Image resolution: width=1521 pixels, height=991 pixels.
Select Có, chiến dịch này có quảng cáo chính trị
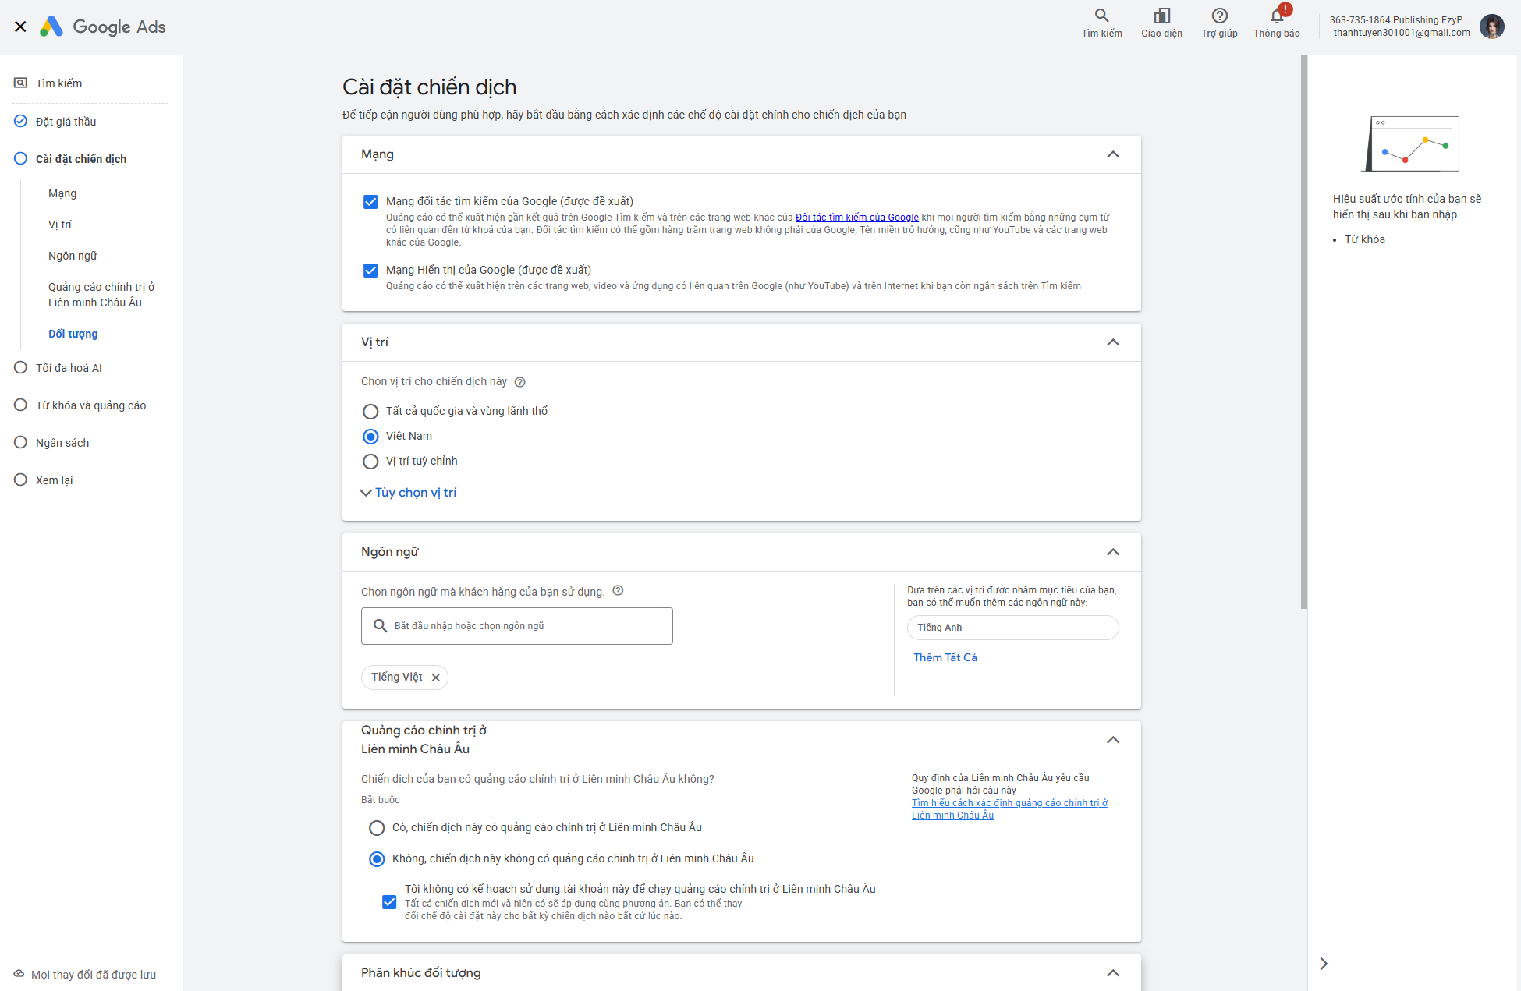point(377,827)
